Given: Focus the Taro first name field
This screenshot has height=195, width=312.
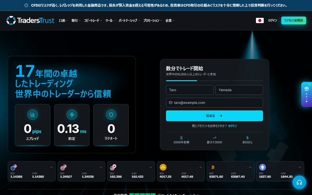Looking at the screenshot, I should click(x=190, y=90).
